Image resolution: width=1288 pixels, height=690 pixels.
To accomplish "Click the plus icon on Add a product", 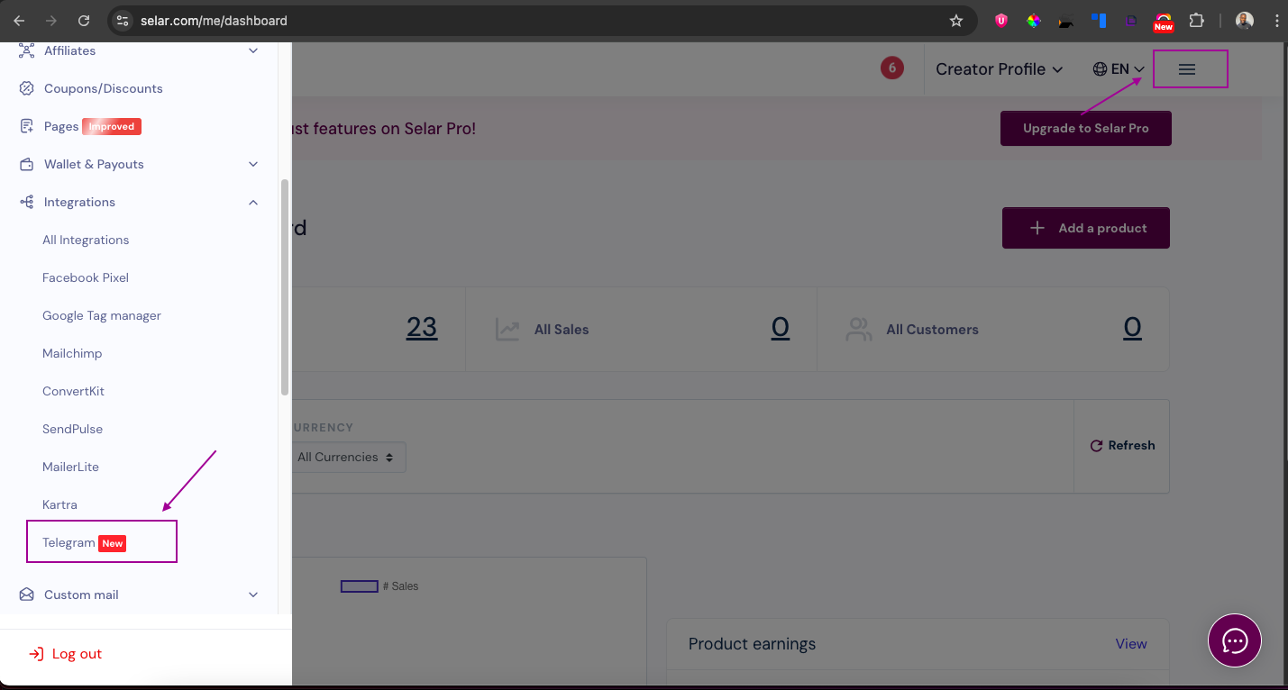I will pyautogui.click(x=1037, y=228).
